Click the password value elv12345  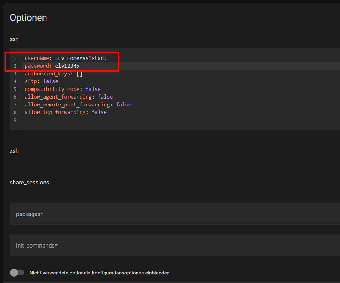[67, 66]
